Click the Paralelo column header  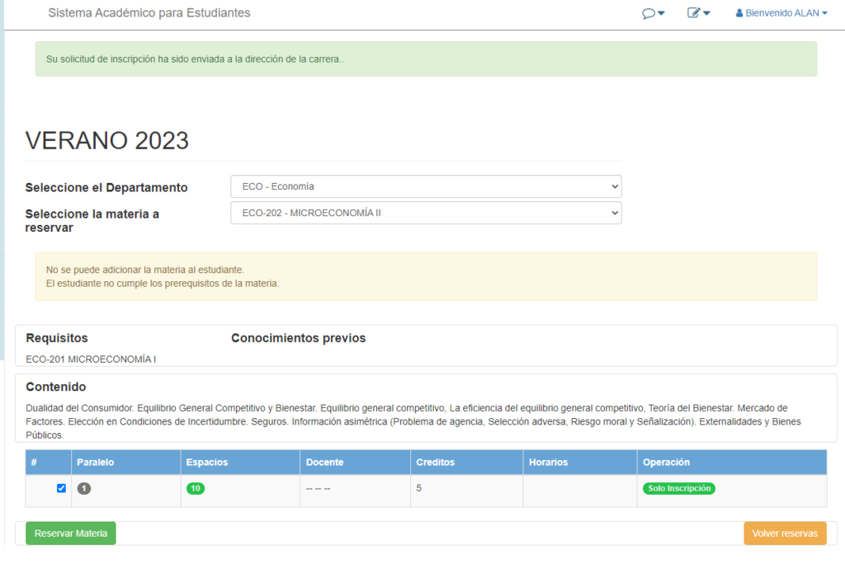96,462
